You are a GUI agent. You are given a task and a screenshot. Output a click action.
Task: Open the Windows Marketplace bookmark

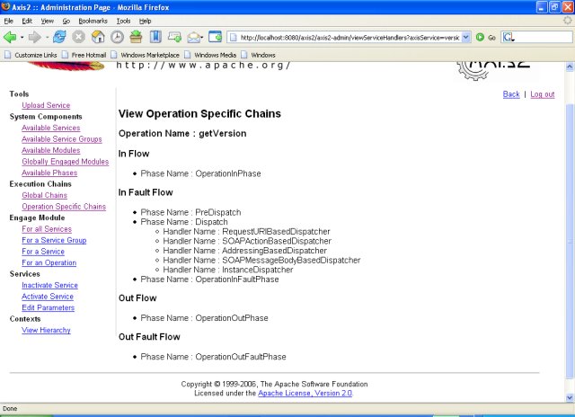(x=146, y=55)
